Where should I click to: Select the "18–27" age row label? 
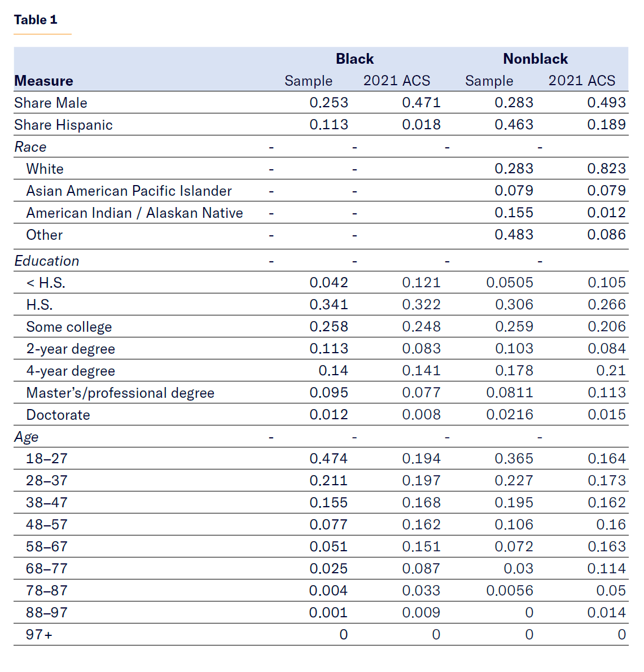coord(47,458)
